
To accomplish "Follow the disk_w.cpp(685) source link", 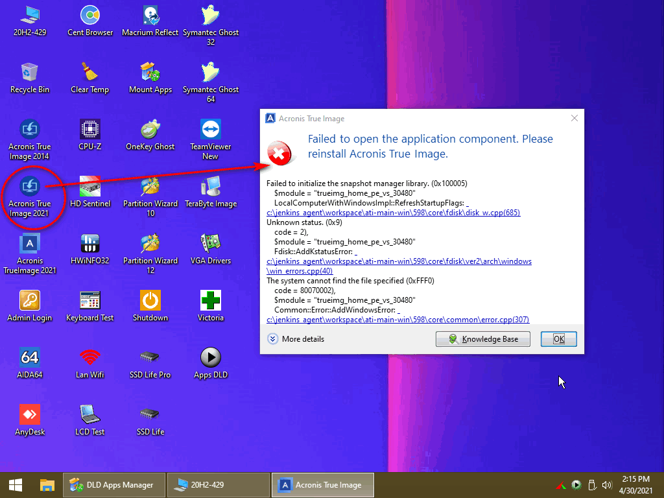I will click(394, 213).
